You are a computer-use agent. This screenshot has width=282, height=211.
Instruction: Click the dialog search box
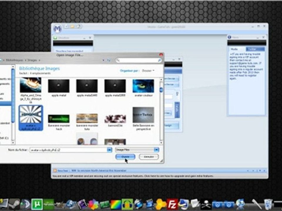(x=138, y=60)
